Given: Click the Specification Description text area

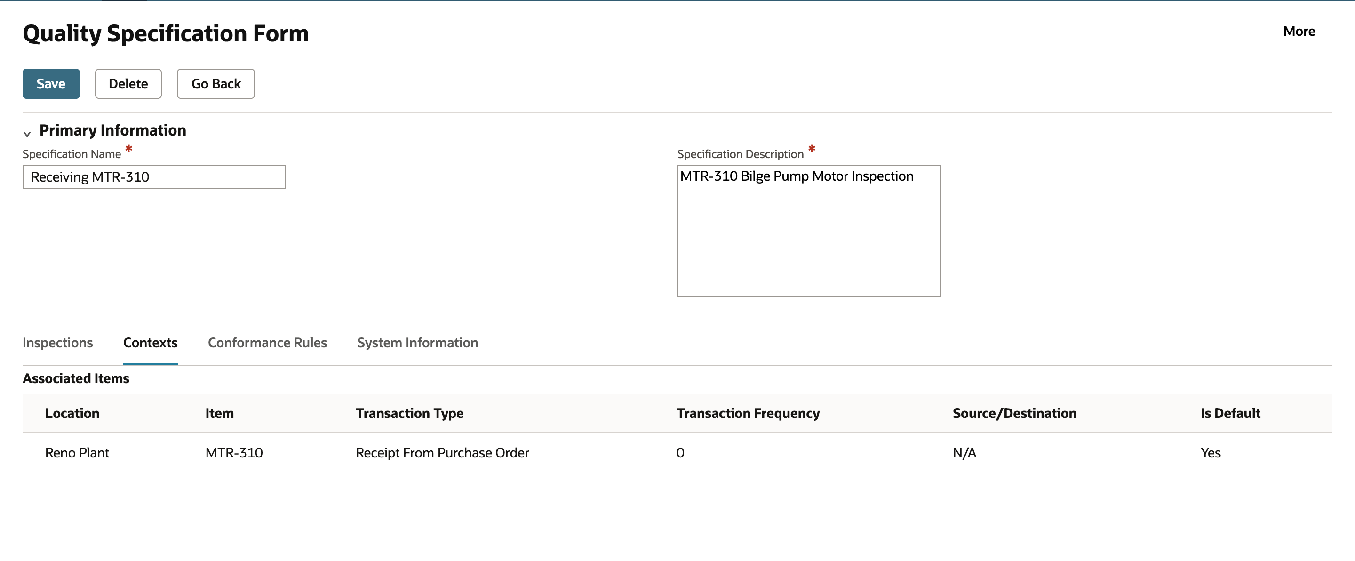Looking at the screenshot, I should coord(808,231).
